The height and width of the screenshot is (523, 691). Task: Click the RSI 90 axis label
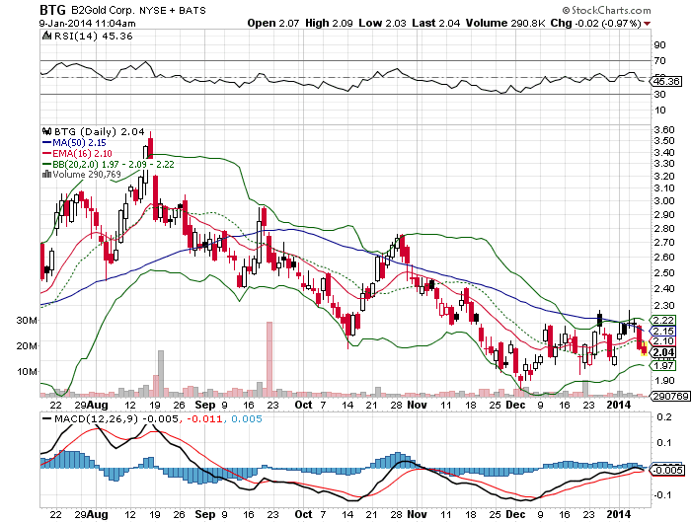[x=659, y=44]
